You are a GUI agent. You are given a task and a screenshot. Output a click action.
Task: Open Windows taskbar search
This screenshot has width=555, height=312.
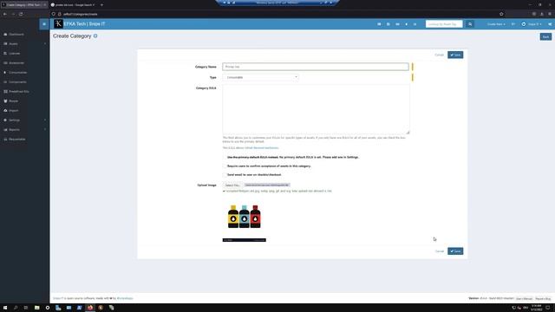[x=16, y=308]
